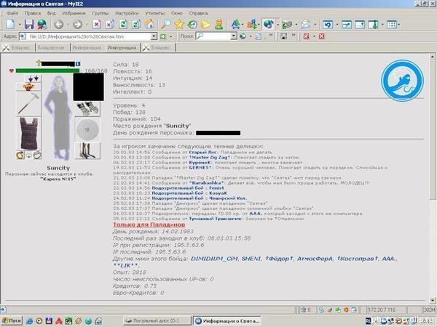Click the Home icon in toolbar
This screenshot has width=437, height=327.
(x=148, y=24)
